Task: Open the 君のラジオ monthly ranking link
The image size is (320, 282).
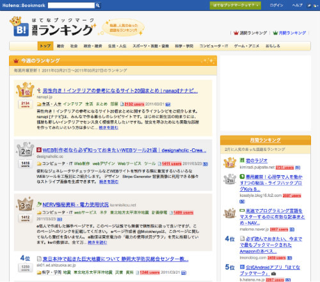Action: pos(257,161)
